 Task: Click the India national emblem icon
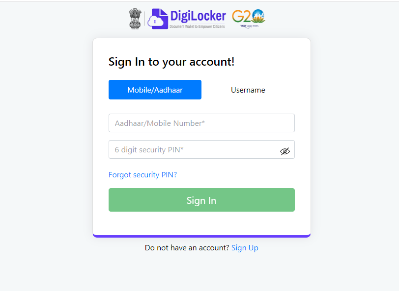[x=135, y=18]
